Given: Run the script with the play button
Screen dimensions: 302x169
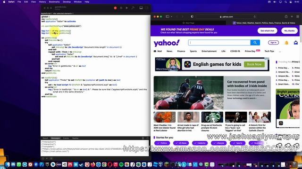Looking at the screenshot, I should pyautogui.click(x=127, y=8).
